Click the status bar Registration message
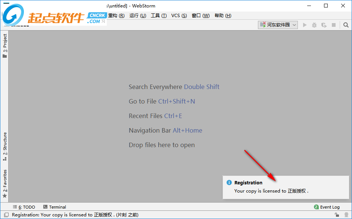Viewport: 352px width, 219px height. click(75, 215)
